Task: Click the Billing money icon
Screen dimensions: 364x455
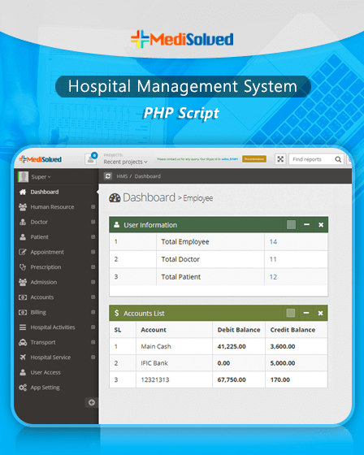Action: (23, 312)
